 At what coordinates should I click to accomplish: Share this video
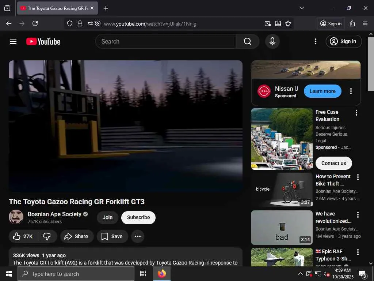[x=77, y=236]
